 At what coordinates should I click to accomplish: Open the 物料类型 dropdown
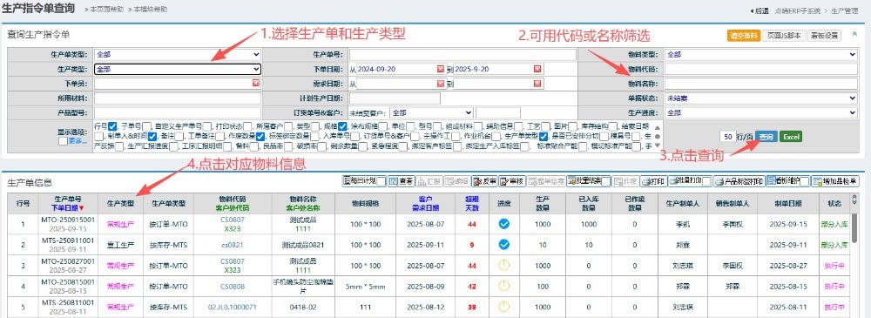point(761,55)
